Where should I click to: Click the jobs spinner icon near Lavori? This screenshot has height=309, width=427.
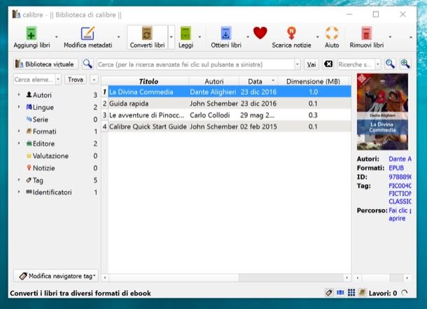pyautogui.click(x=405, y=293)
